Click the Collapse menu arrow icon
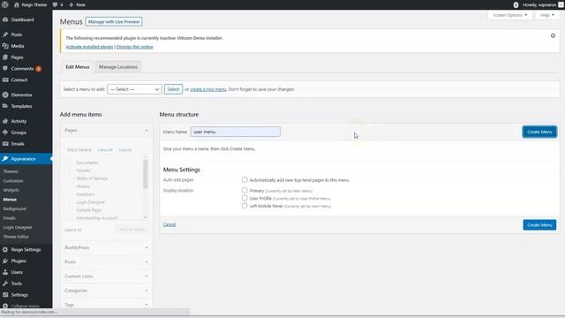565x318 pixels. [5, 306]
